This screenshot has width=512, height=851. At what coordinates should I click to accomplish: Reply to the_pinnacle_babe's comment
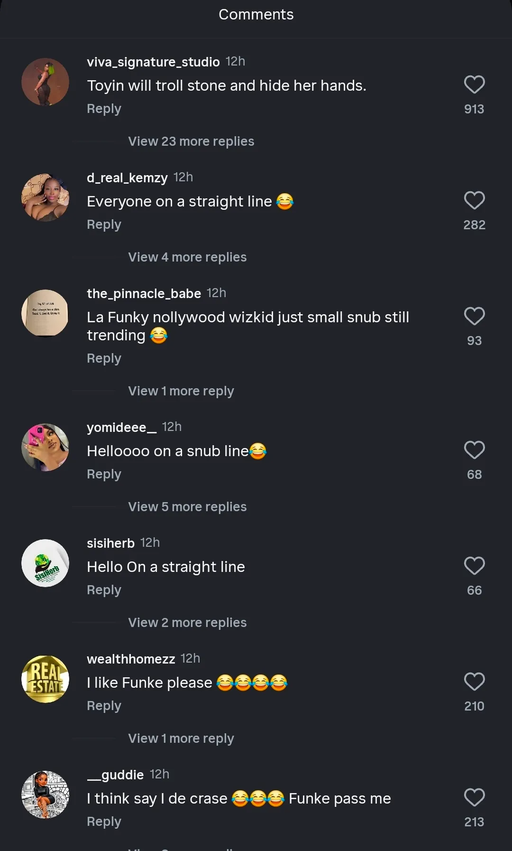pyautogui.click(x=104, y=358)
